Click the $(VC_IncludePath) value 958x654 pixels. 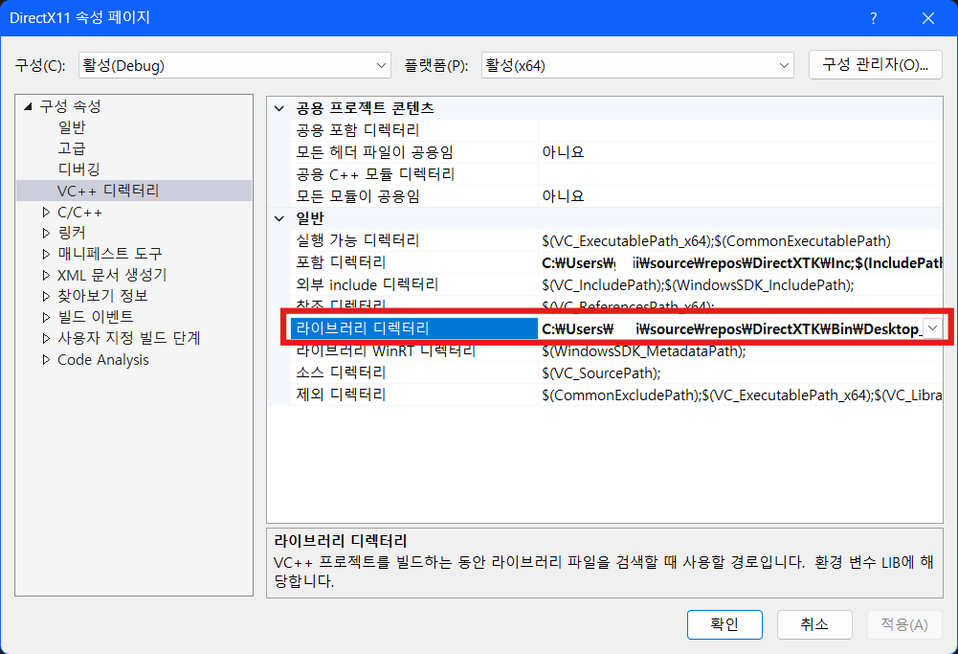[698, 284]
